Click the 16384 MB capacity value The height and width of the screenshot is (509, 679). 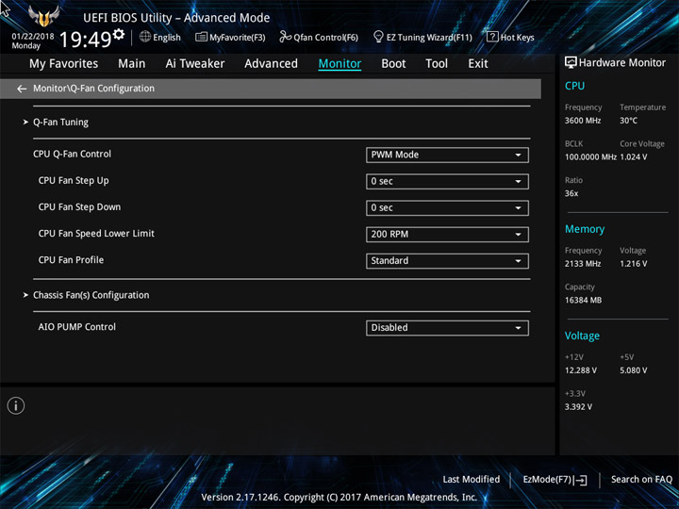point(583,300)
